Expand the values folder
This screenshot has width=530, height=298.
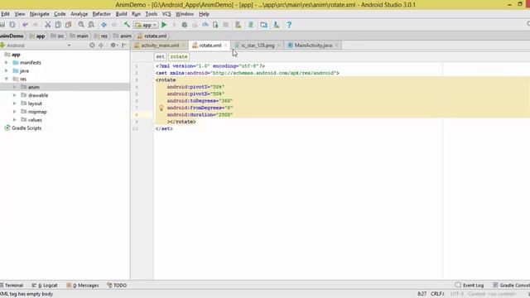point(15,119)
